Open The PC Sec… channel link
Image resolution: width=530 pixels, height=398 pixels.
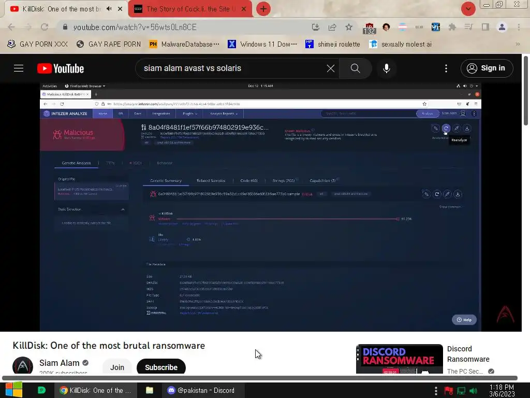point(465,371)
